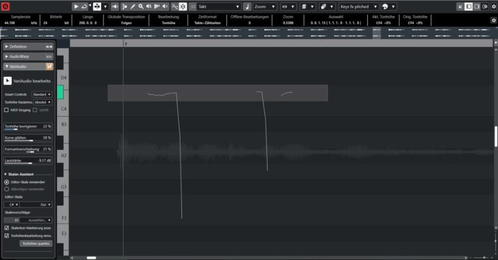Click the highlighted green piano key
Image resolution: width=498 pixels, height=260 pixels.
tap(60, 92)
